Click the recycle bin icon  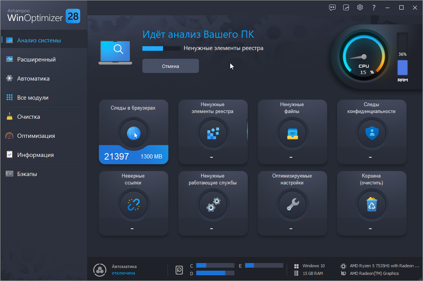pyautogui.click(x=371, y=205)
